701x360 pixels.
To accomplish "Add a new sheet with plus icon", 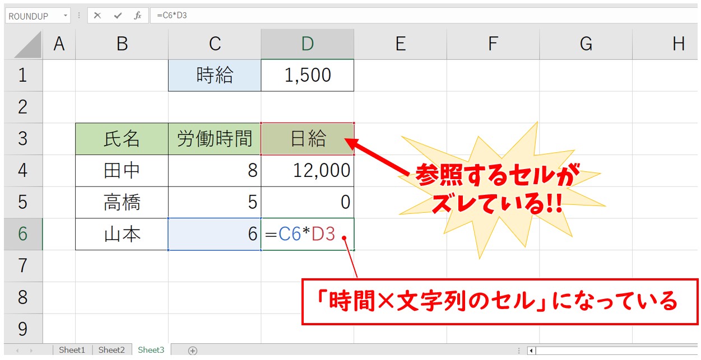I will coord(193,350).
